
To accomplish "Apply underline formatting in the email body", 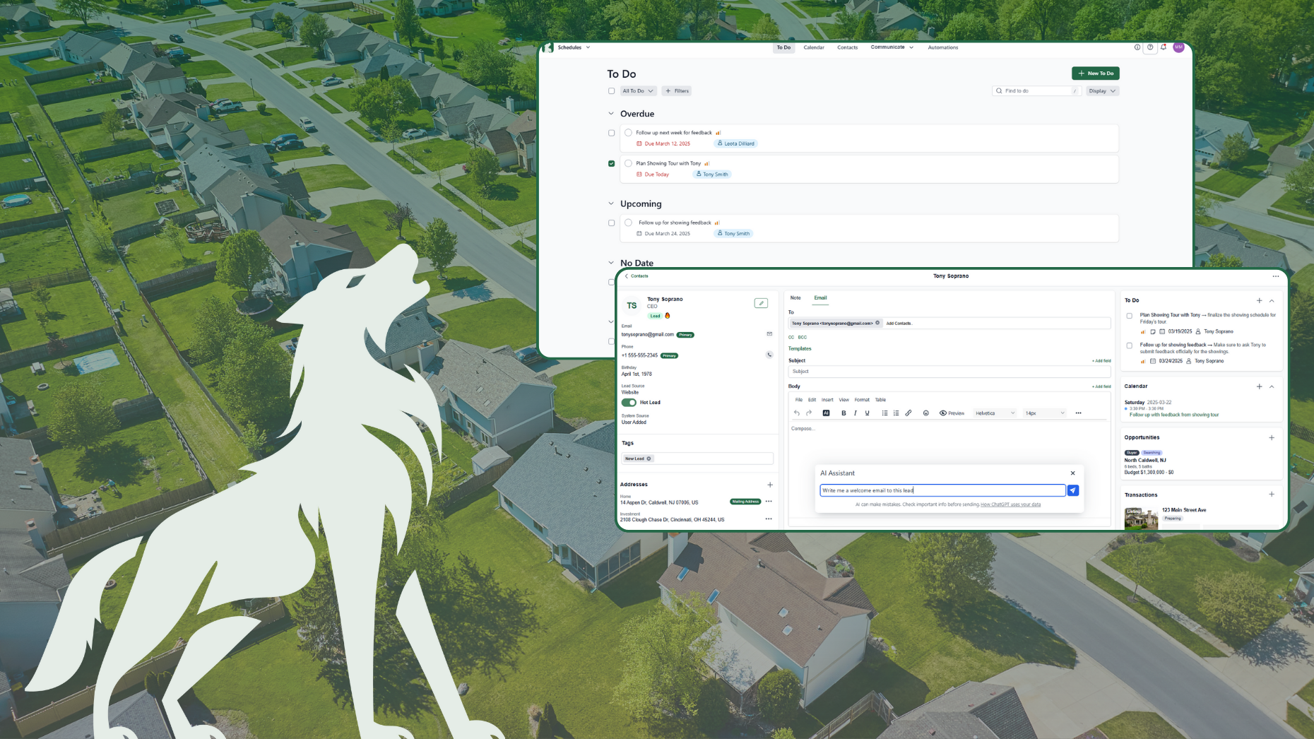I will (868, 413).
